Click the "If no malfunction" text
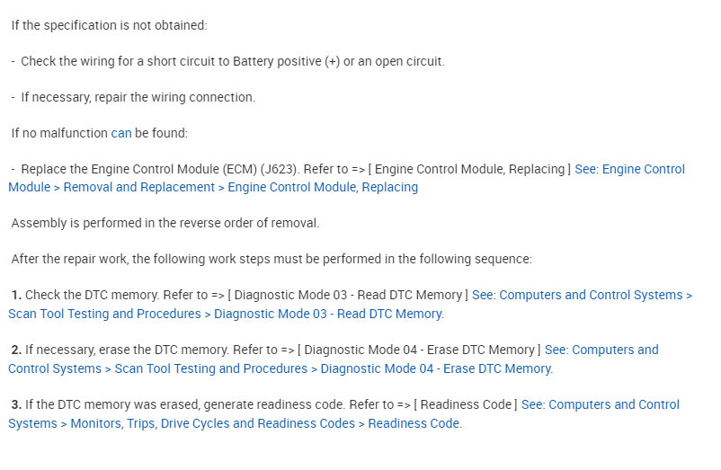721x470 pixels. 59,133
